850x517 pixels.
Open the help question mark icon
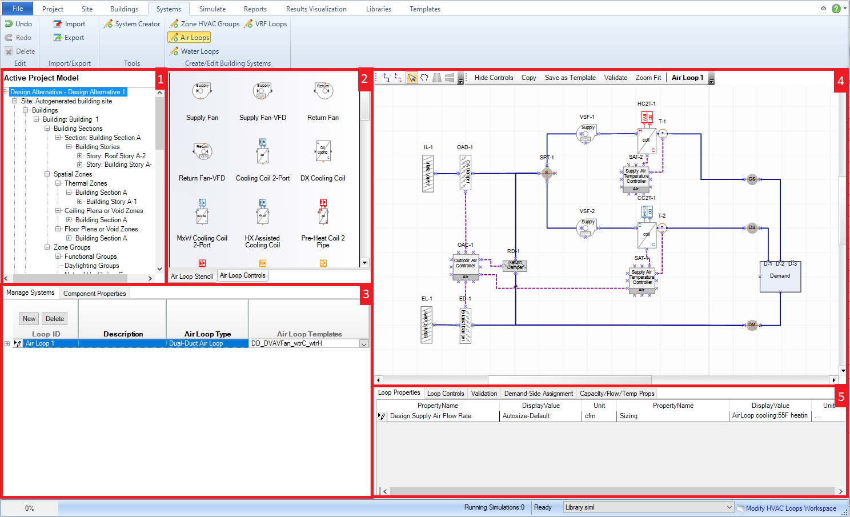point(836,9)
